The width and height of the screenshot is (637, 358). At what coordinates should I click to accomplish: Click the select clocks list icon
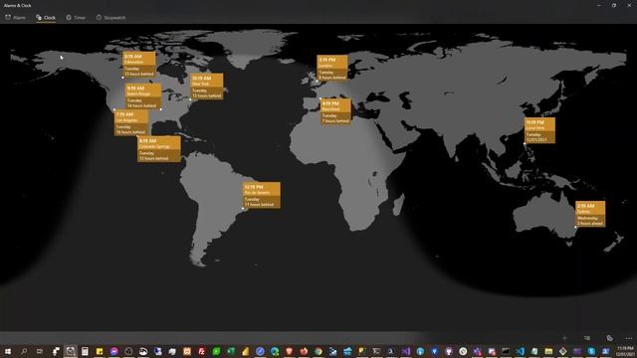pyautogui.click(x=587, y=338)
